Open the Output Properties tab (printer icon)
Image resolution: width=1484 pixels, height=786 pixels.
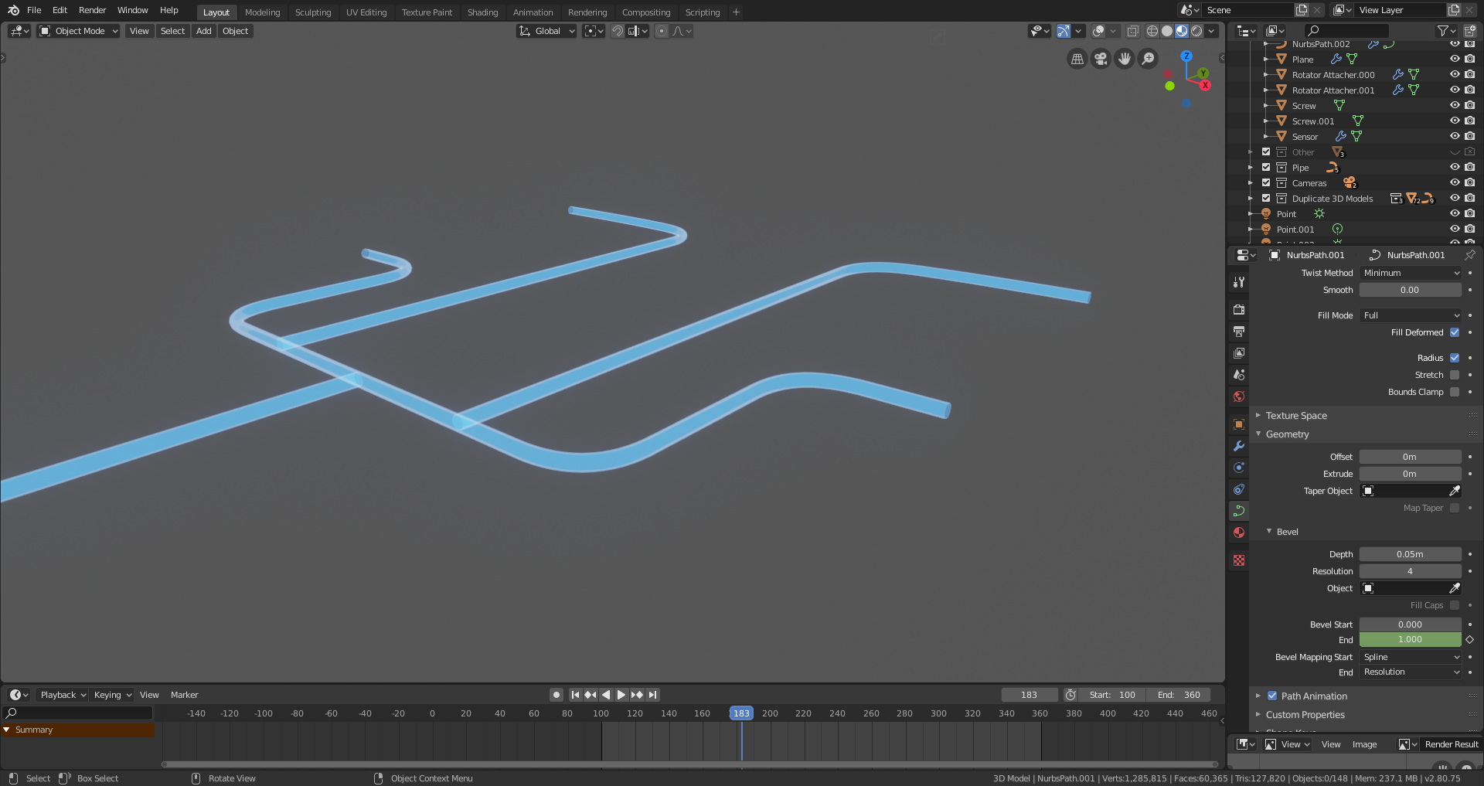coord(1239,331)
